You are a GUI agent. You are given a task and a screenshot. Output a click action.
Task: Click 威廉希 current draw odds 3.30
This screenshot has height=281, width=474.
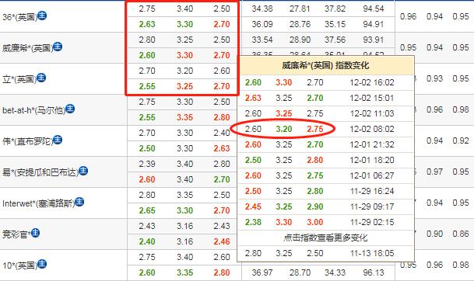[x=184, y=55]
